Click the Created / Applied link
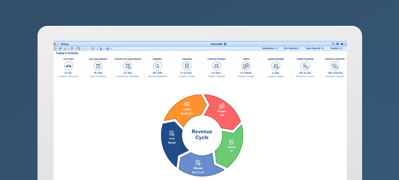399x180 pixels. click(276, 77)
